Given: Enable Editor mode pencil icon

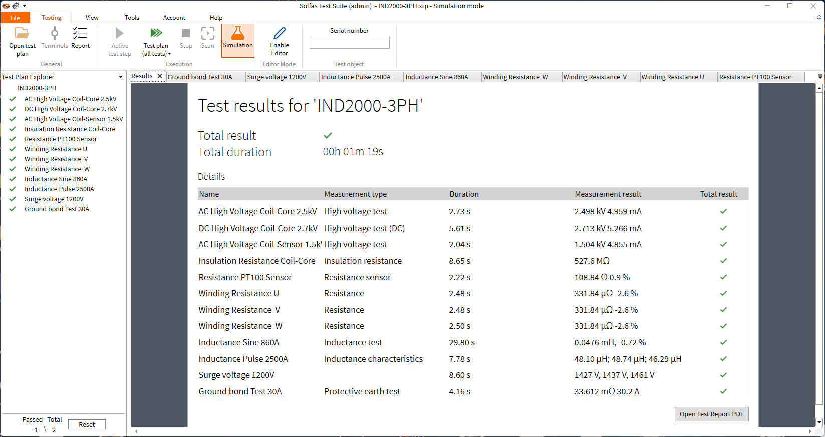Looking at the screenshot, I should 280,33.
